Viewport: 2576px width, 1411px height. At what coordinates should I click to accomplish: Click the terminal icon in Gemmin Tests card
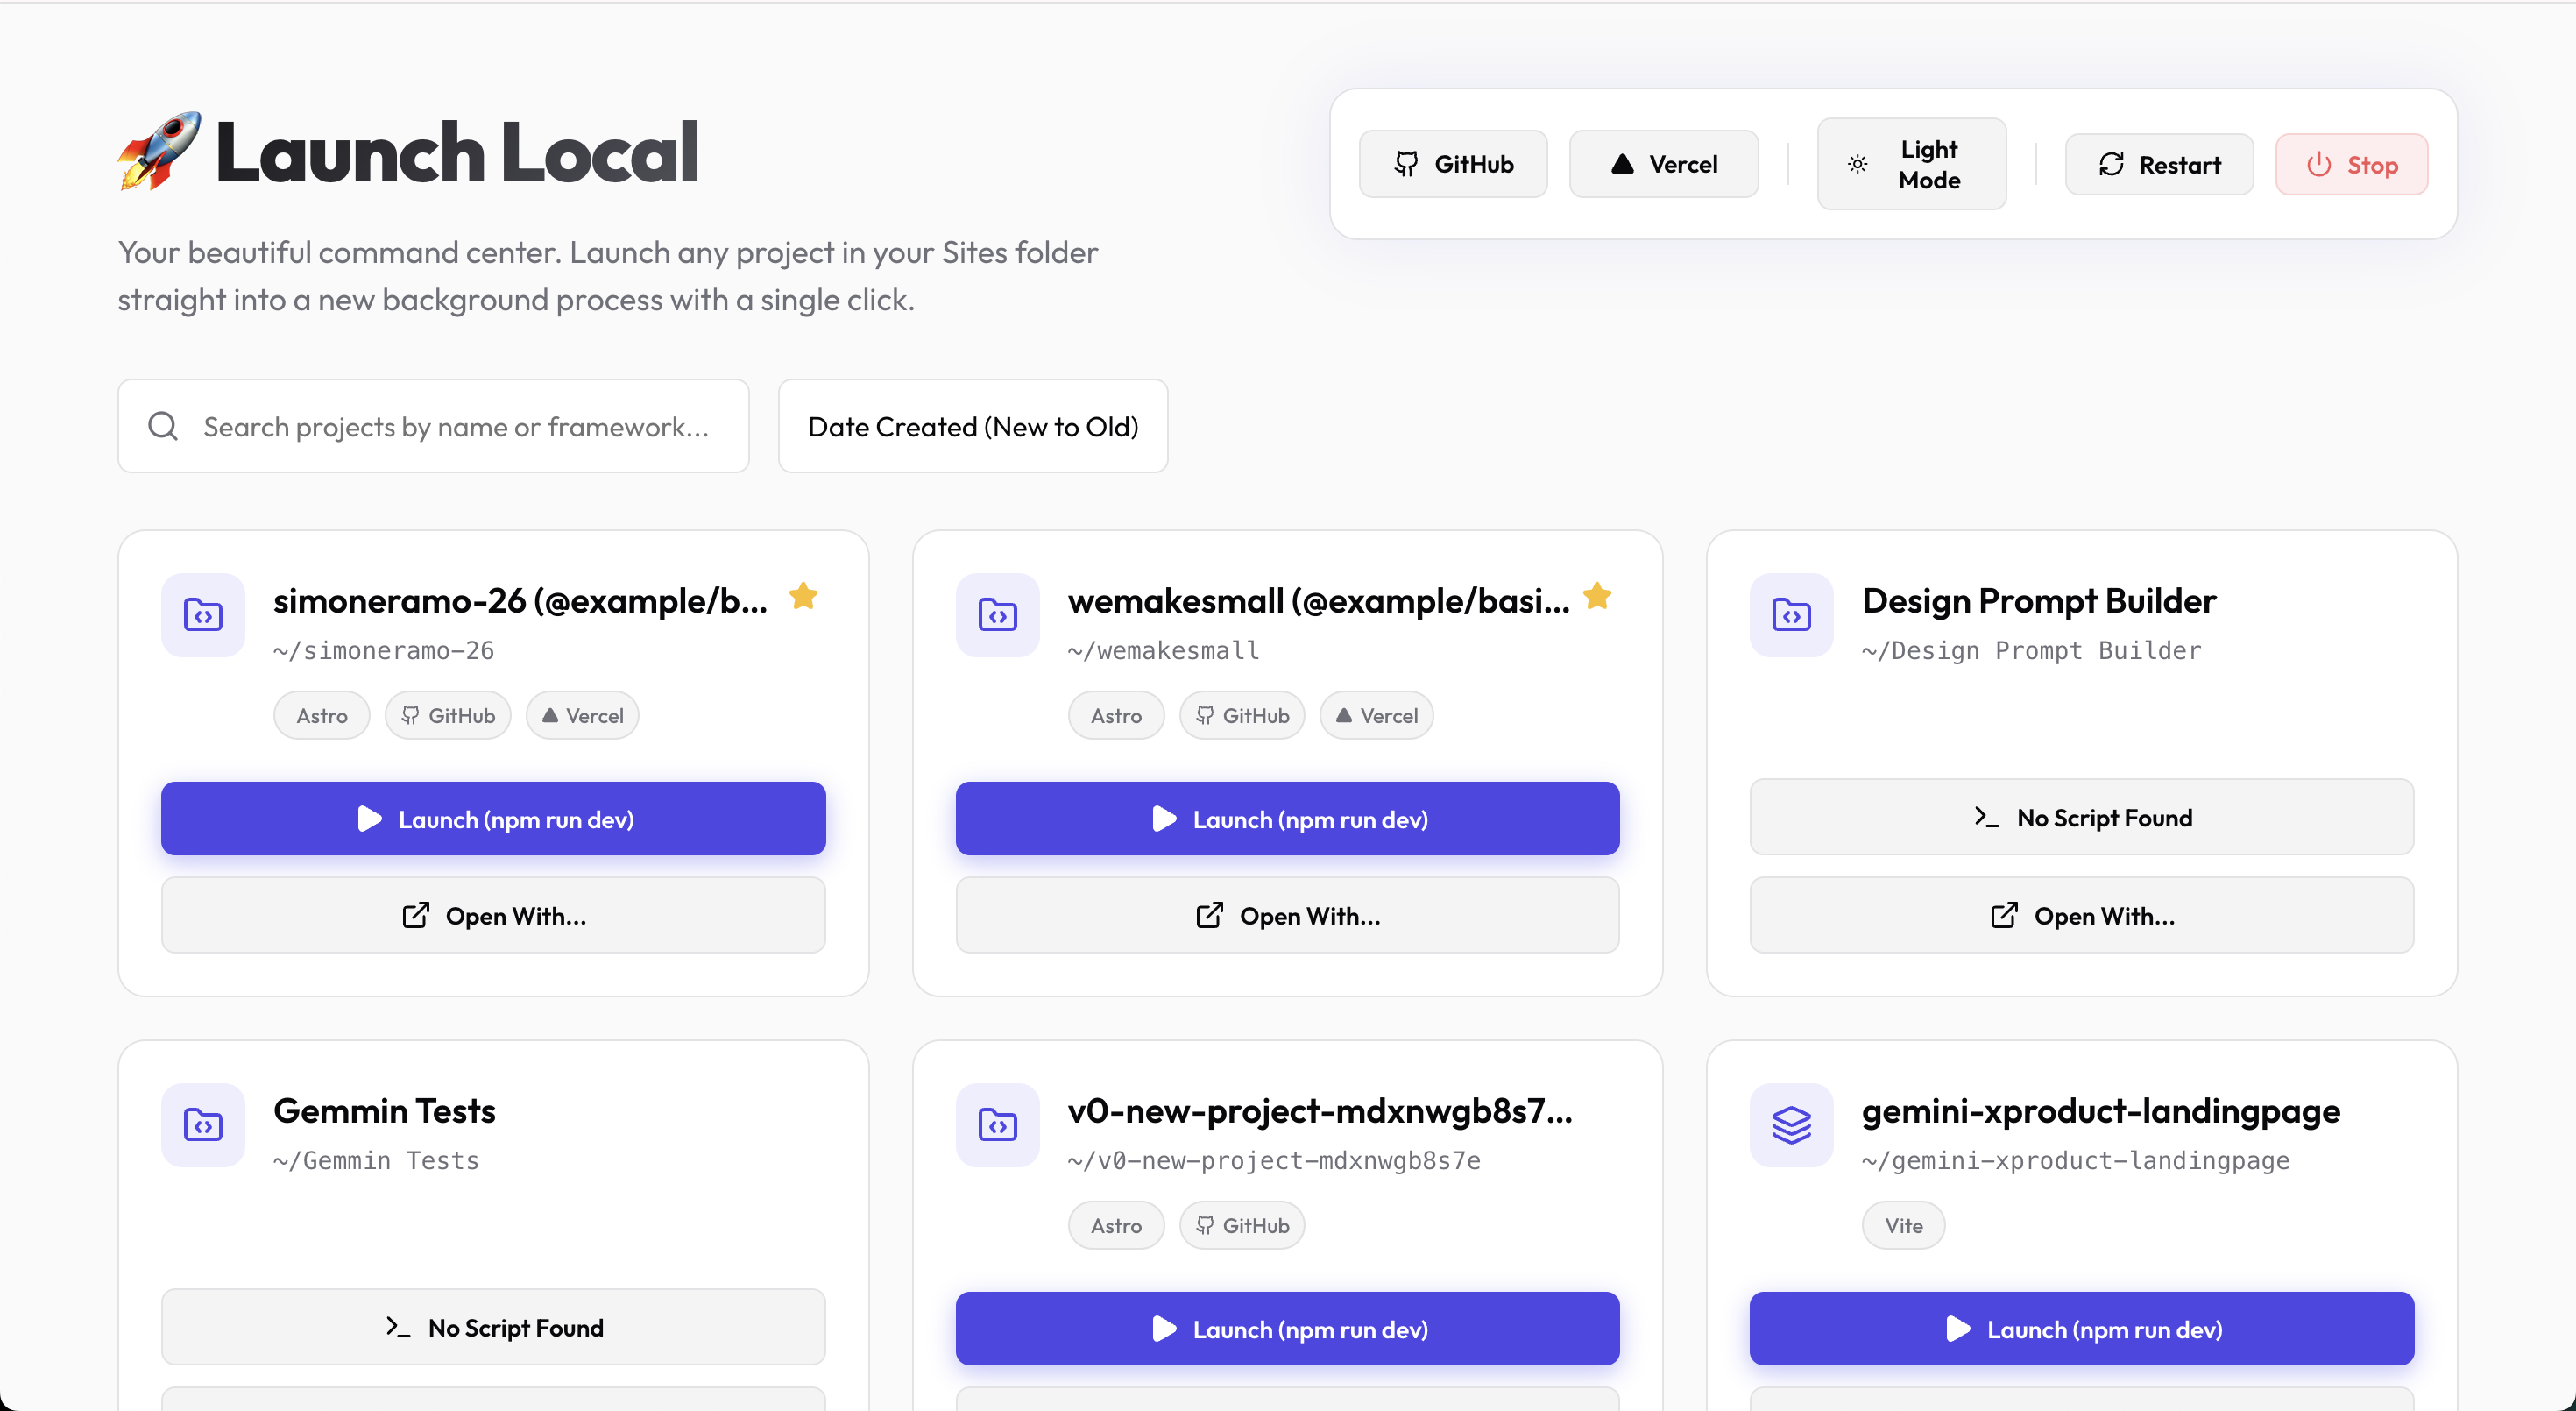click(399, 1327)
